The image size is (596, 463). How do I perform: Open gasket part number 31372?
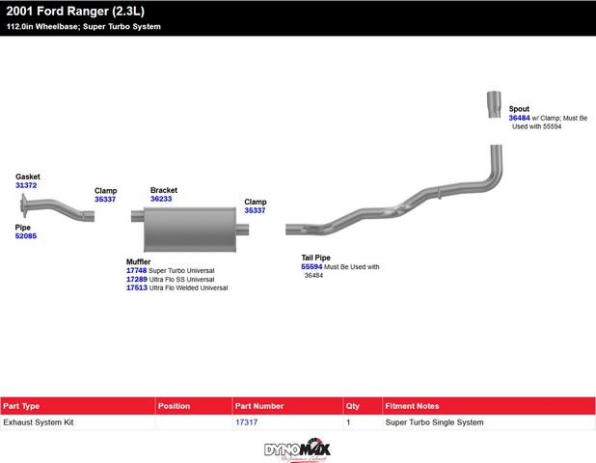(x=26, y=186)
